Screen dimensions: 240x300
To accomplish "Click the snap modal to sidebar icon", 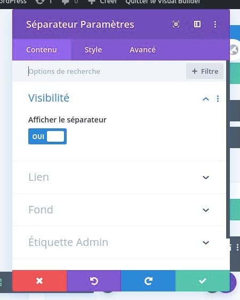I will (197, 24).
